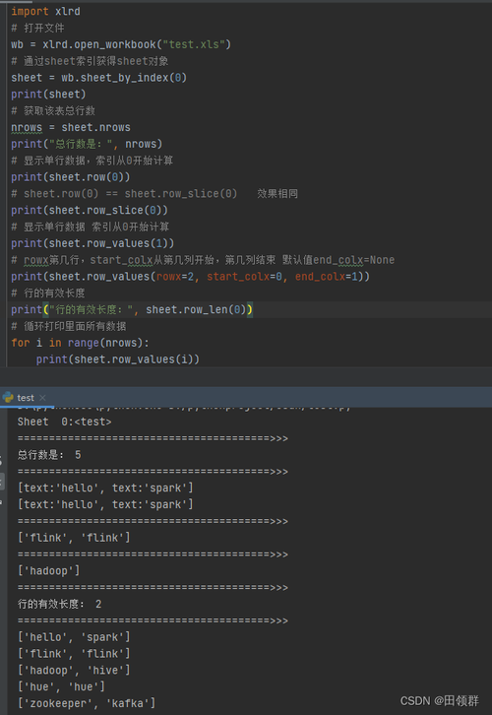
Task: Click the ['zookeeper', 'kafka'] console output line
Action: (87, 703)
